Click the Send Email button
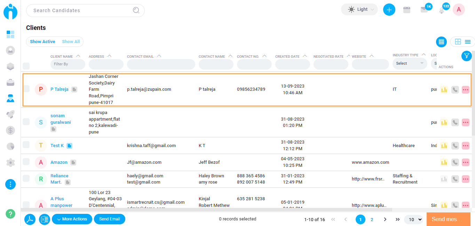The width and height of the screenshot is (475, 226). [110, 219]
